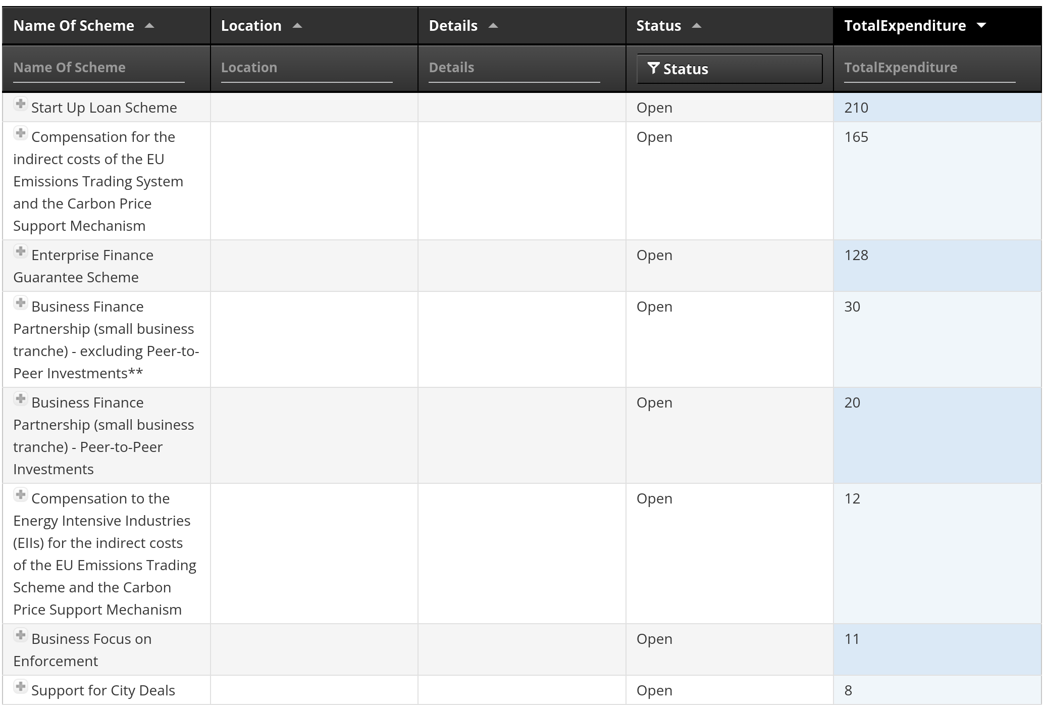Click the plus icon beside Start Up Loan Scheme
Image resolution: width=1043 pixels, height=705 pixels.
(x=20, y=104)
